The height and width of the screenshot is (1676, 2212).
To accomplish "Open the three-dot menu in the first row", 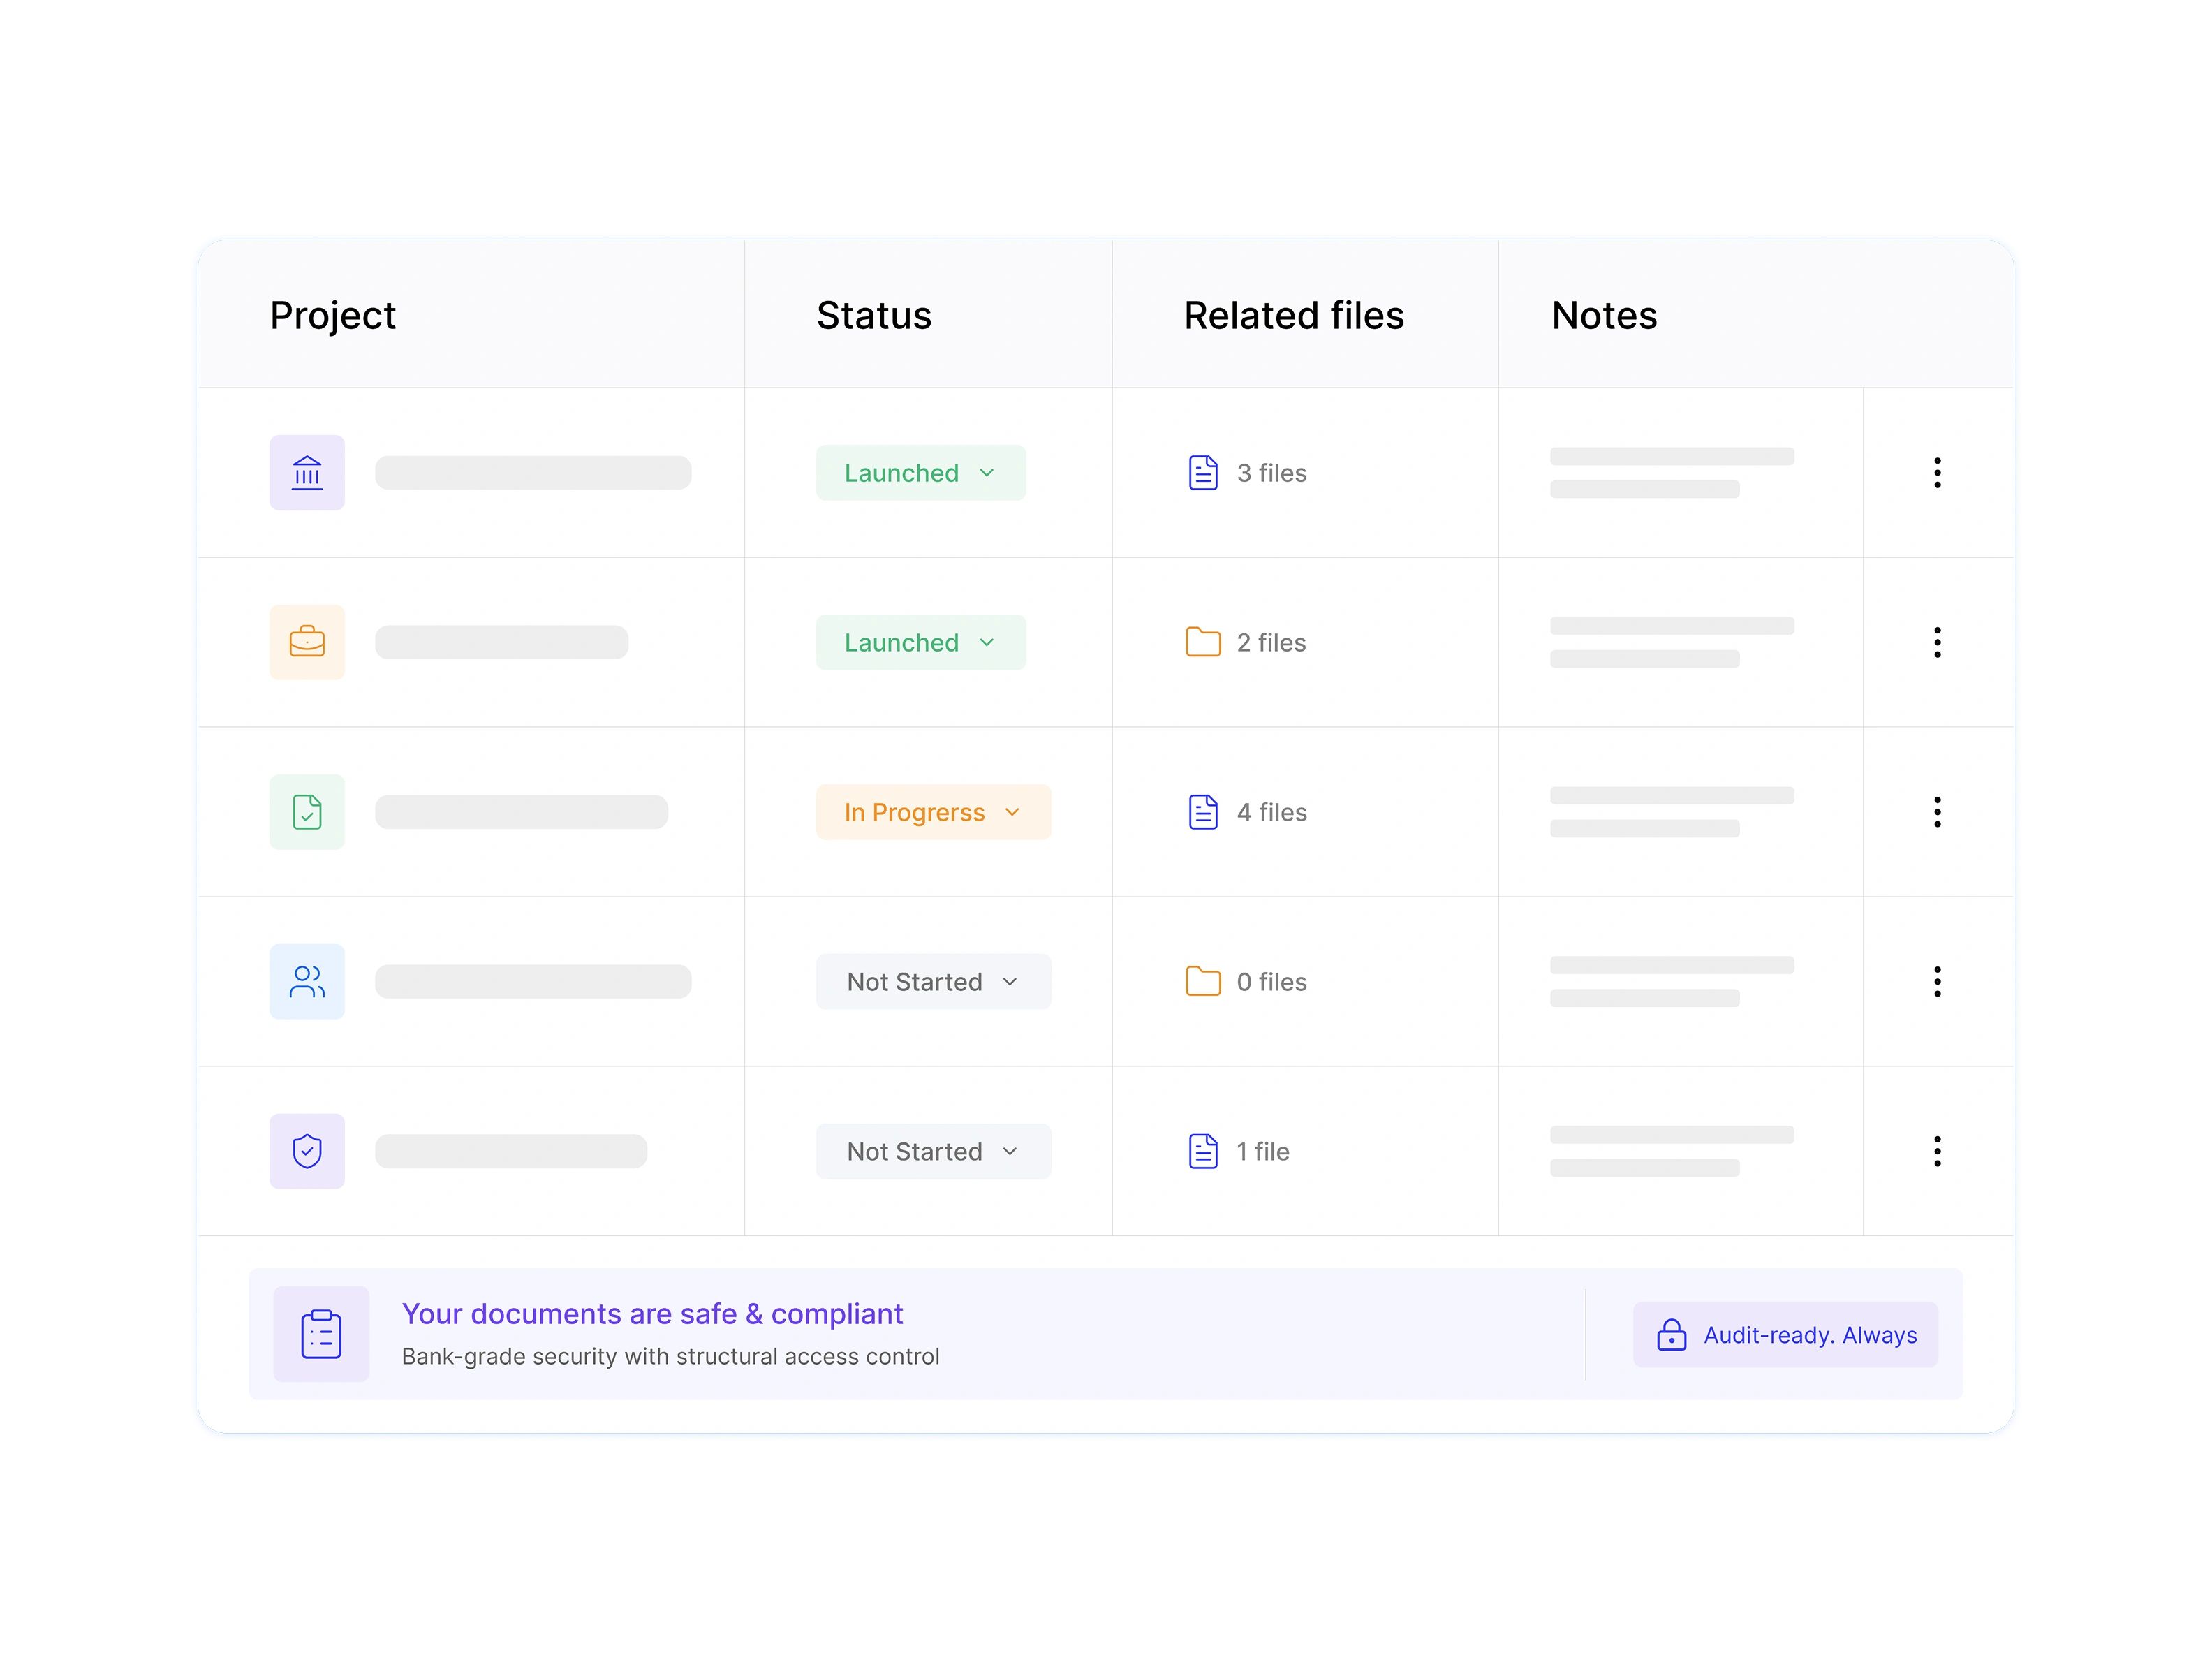I will 1937,473.
